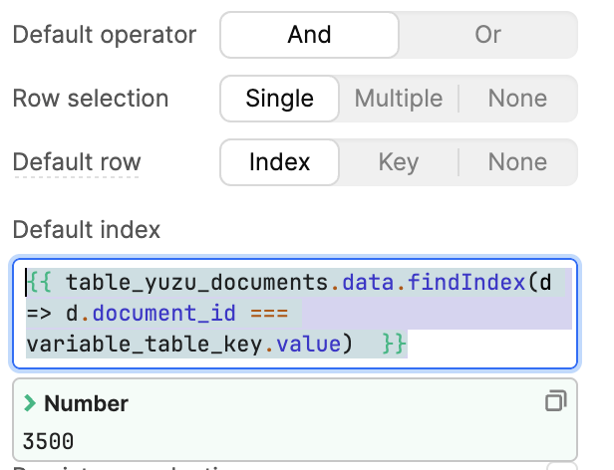Set Default operator to And
This screenshot has width=614, height=470.
tap(309, 35)
